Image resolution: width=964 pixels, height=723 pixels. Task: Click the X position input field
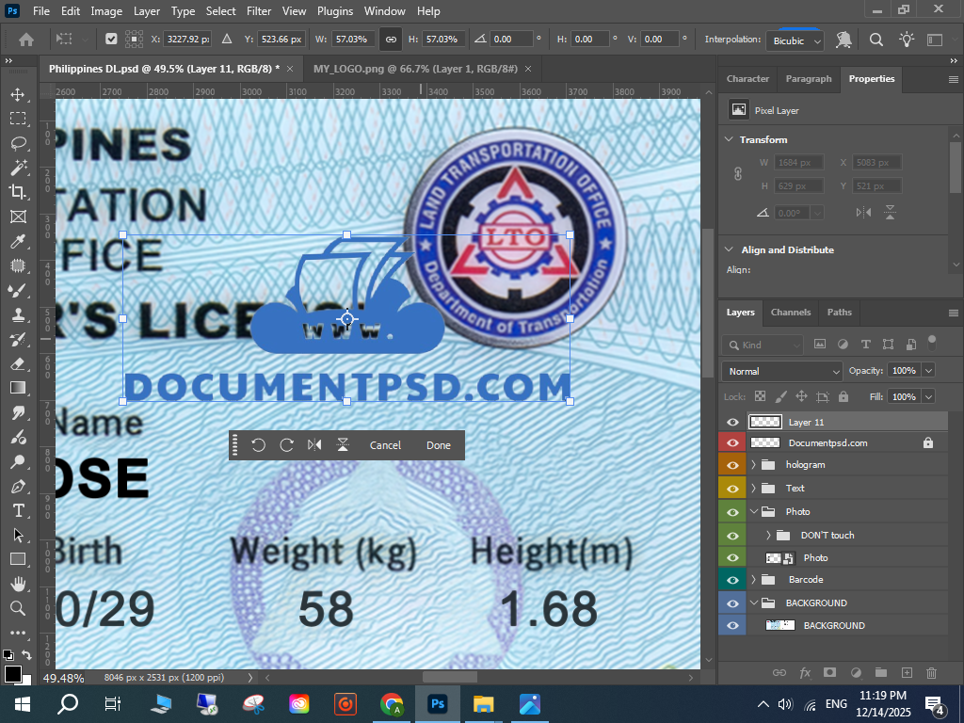(185, 40)
